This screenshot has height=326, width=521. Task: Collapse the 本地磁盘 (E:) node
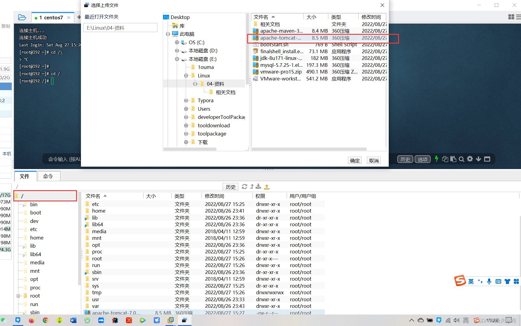point(177,59)
